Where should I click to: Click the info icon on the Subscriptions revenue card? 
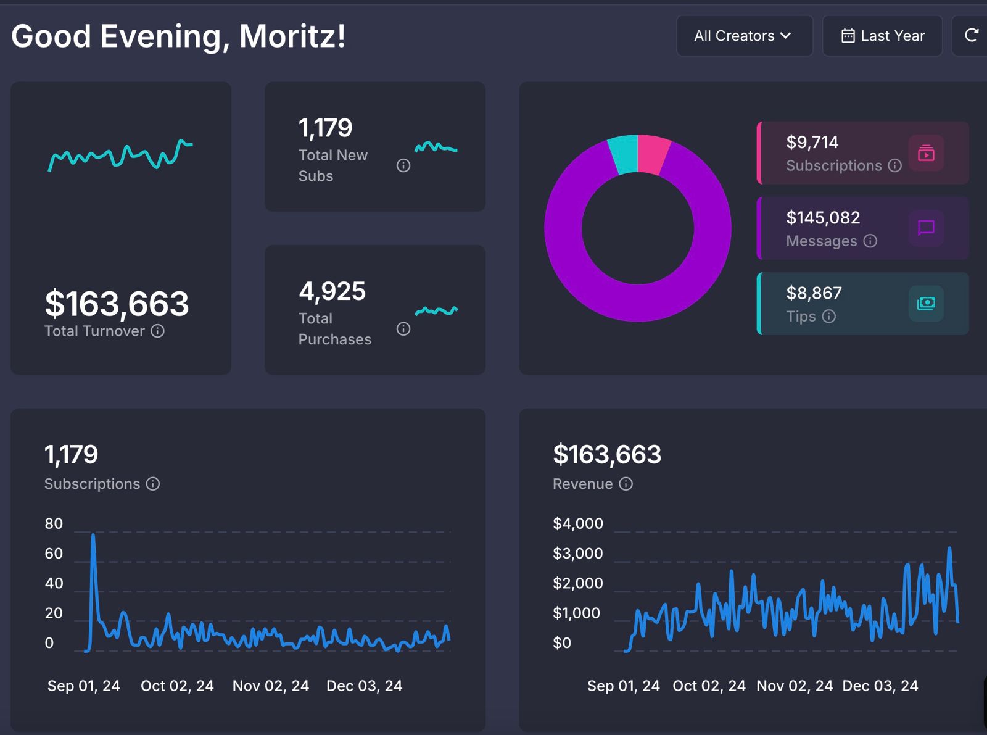pos(895,165)
